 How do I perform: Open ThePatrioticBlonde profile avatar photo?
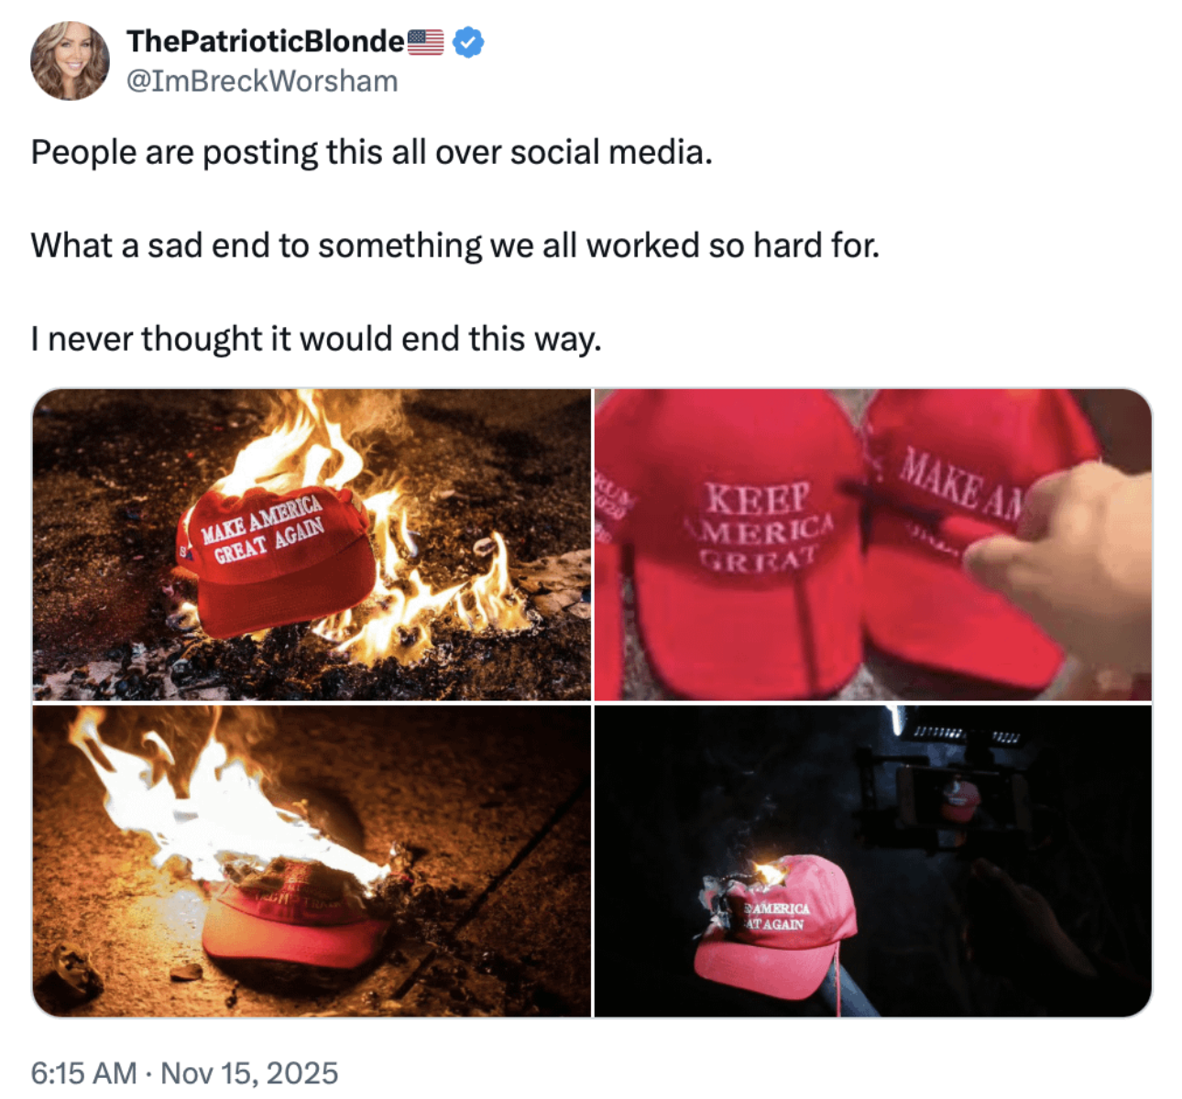click(70, 60)
